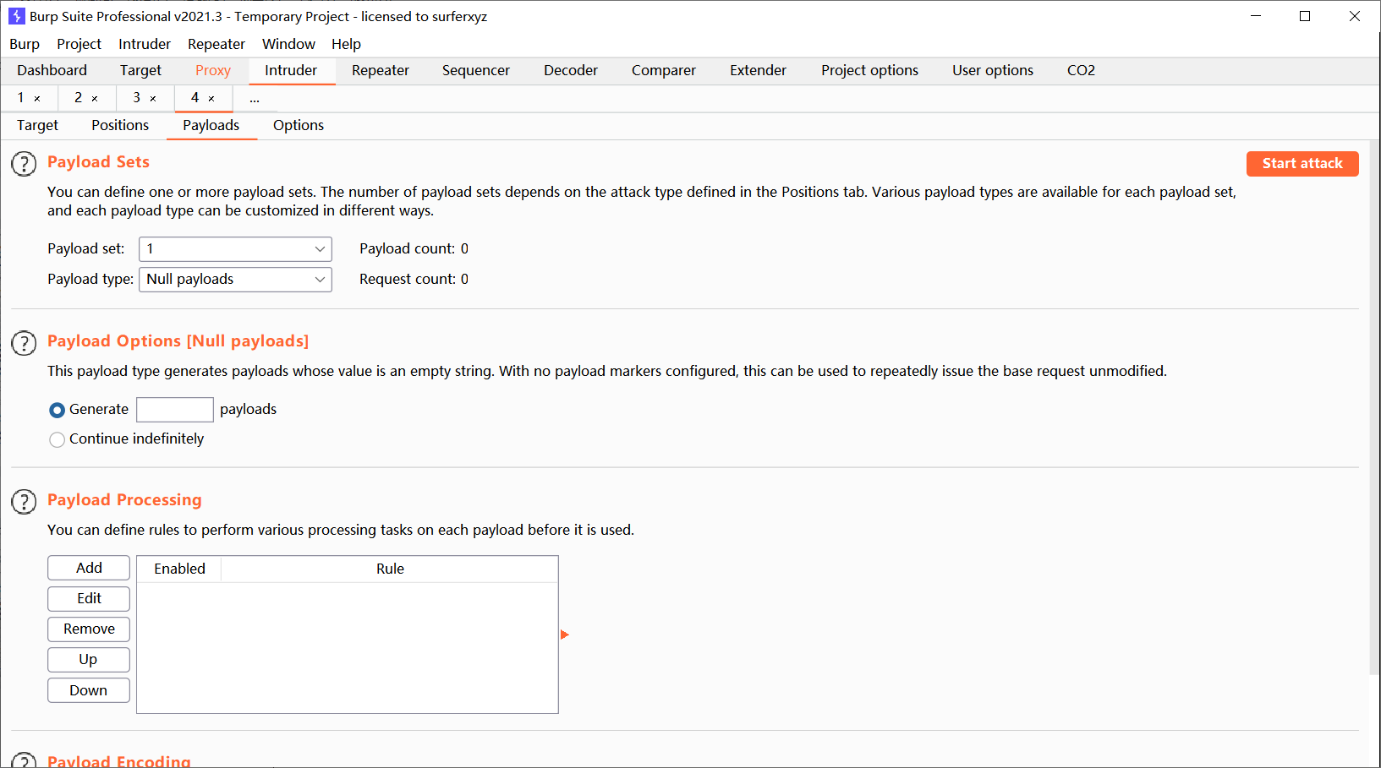The width and height of the screenshot is (1381, 768).
Task: Click Edit for processing rules
Action: pos(89,598)
